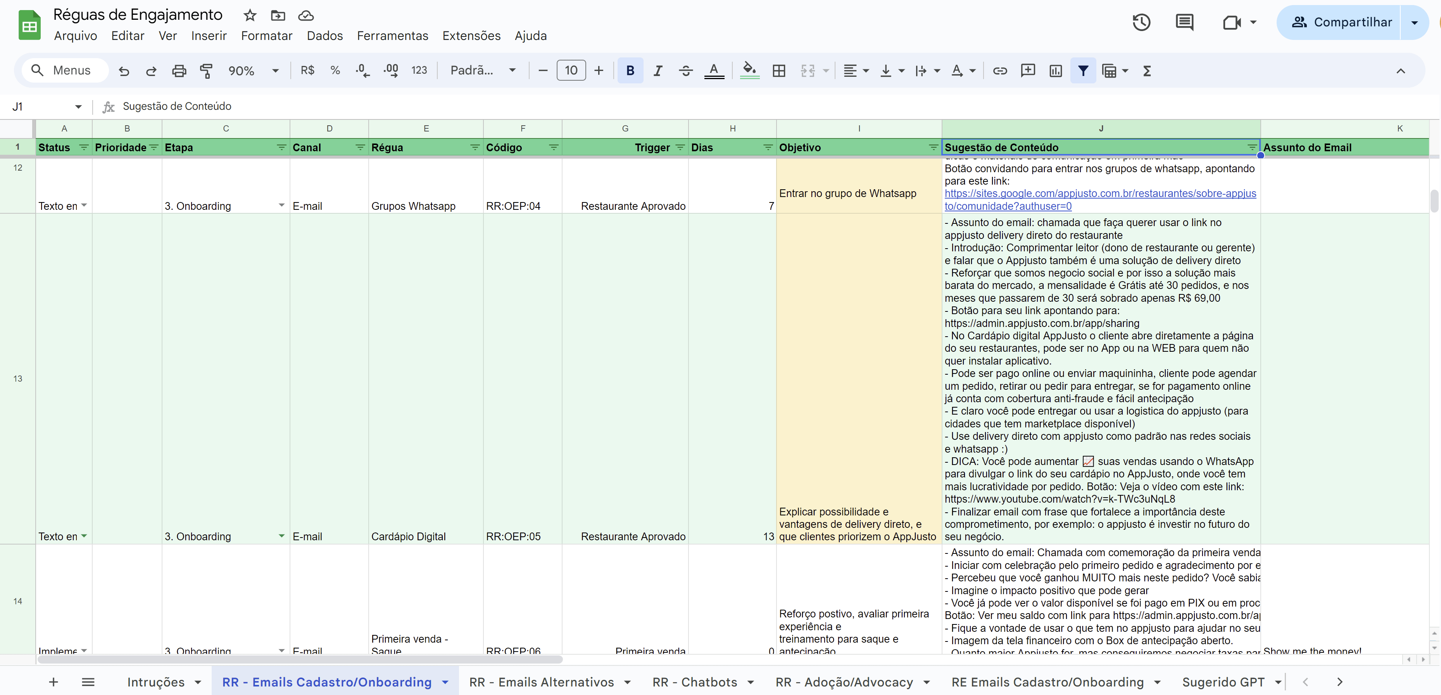
Task: Click the font size field showing 10
Action: point(571,71)
